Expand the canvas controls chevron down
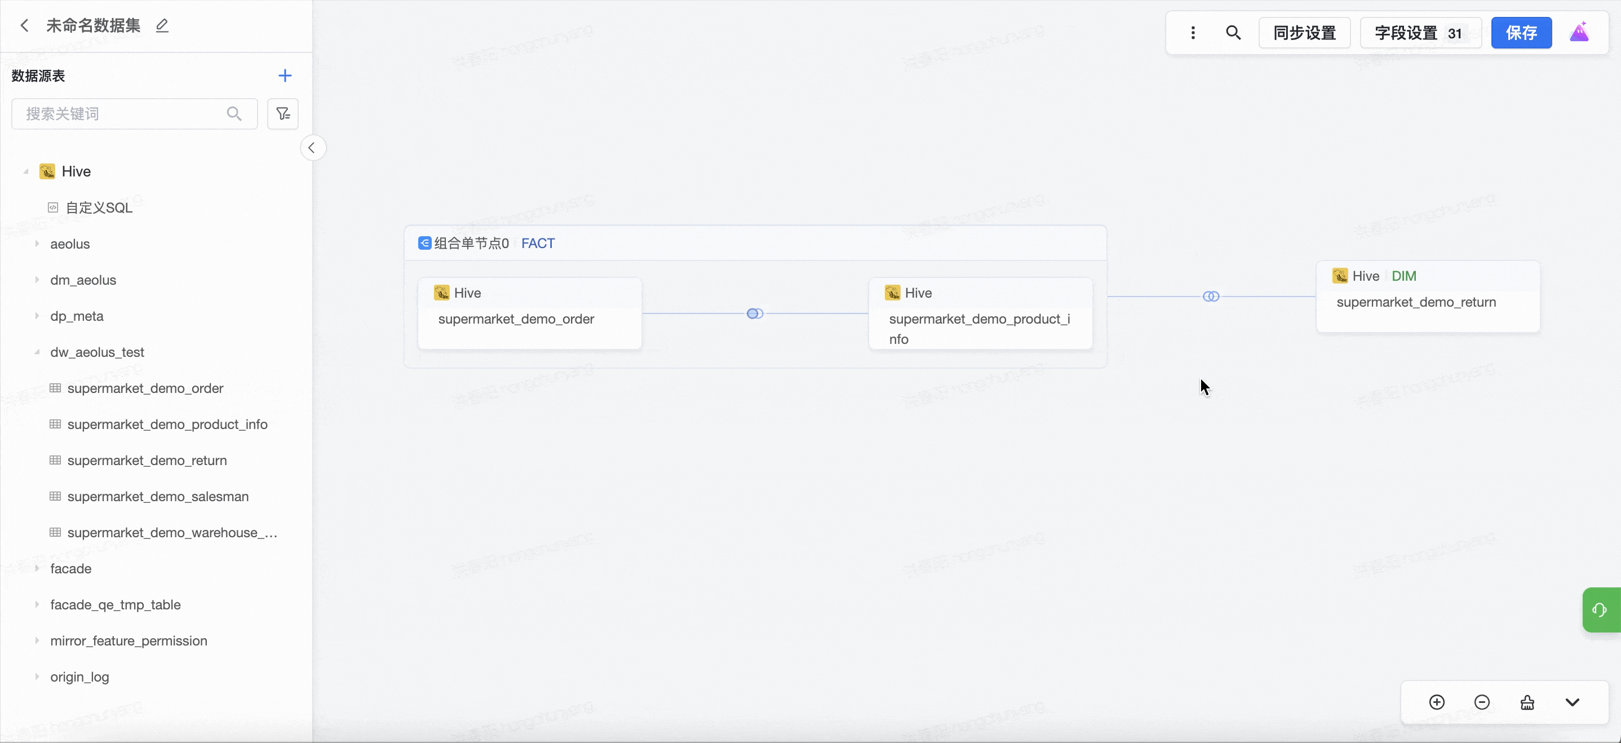 point(1572,702)
